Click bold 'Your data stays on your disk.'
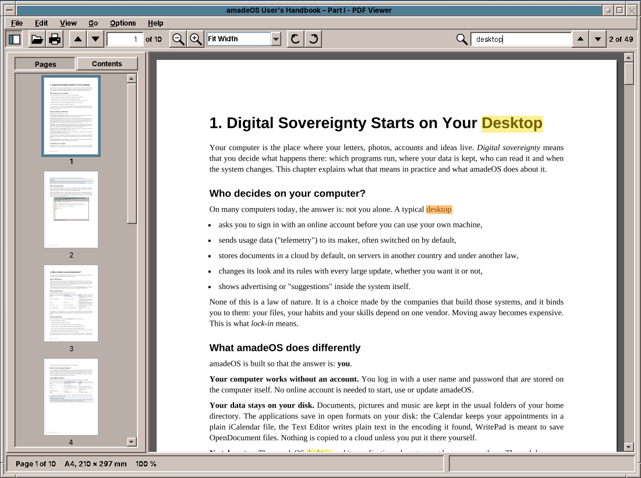The height and width of the screenshot is (478, 641). 261,405
